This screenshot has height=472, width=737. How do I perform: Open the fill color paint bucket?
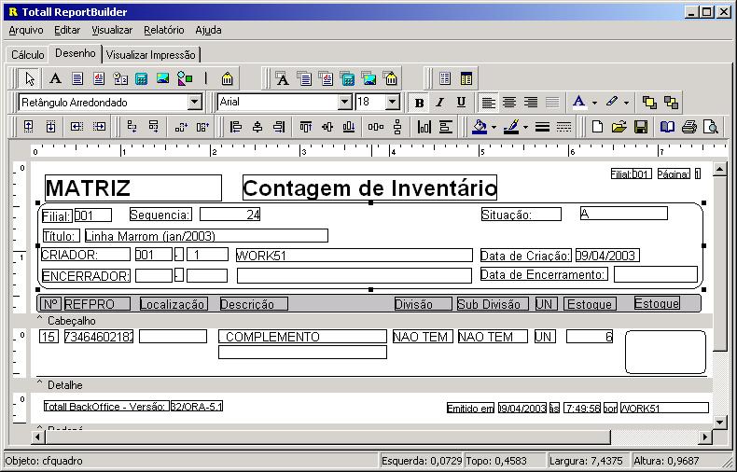tap(480, 127)
